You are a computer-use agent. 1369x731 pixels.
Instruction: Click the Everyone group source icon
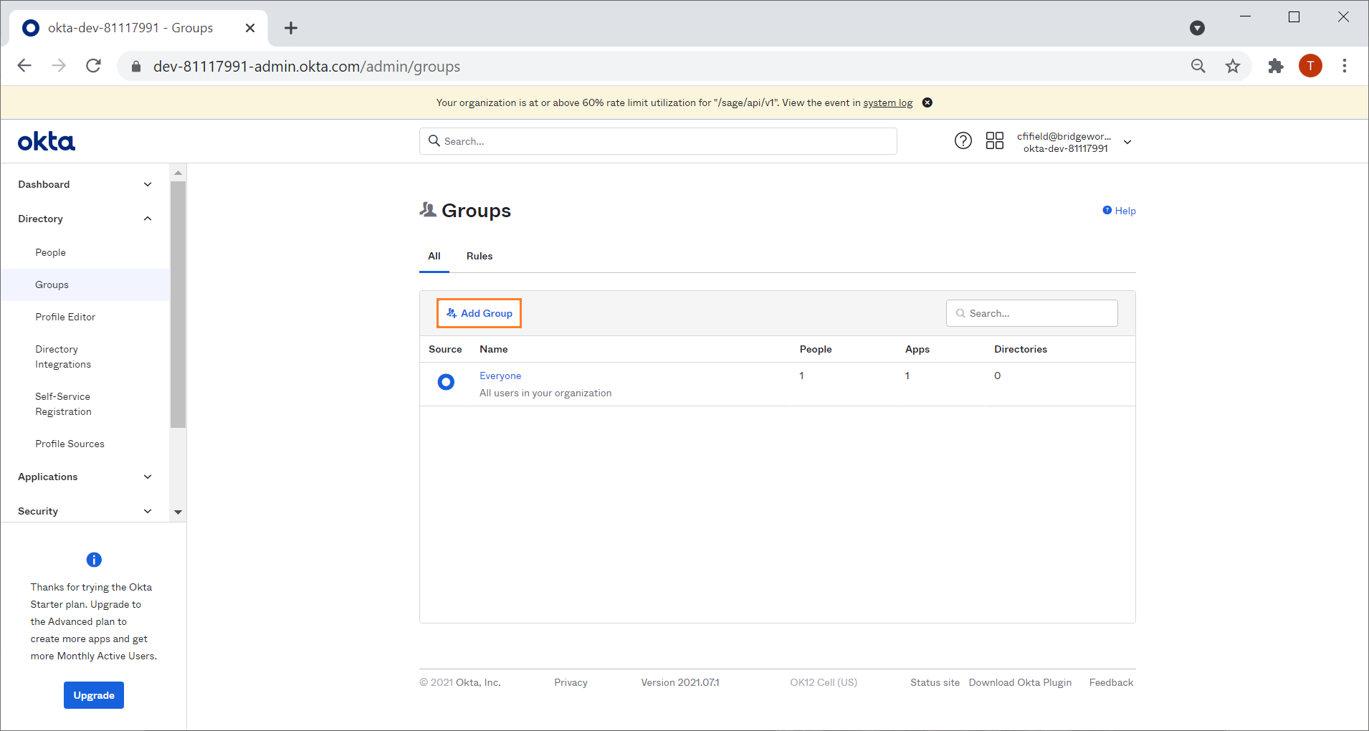click(x=446, y=382)
